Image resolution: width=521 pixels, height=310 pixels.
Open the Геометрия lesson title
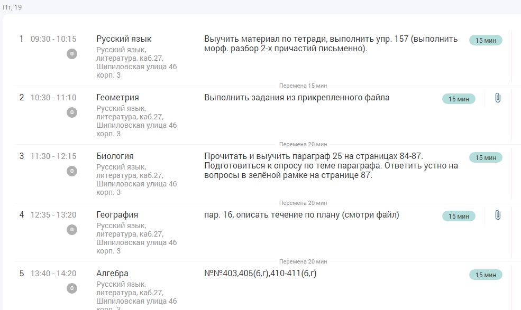(117, 98)
